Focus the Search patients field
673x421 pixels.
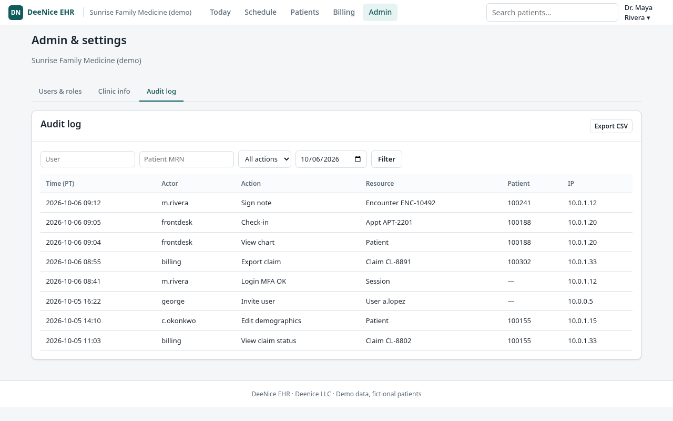pos(552,13)
